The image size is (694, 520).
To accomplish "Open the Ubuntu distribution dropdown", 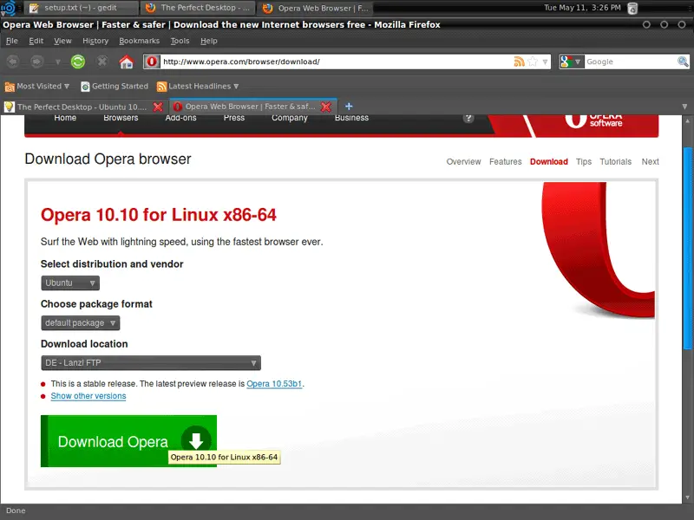I will (x=70, y=283).
